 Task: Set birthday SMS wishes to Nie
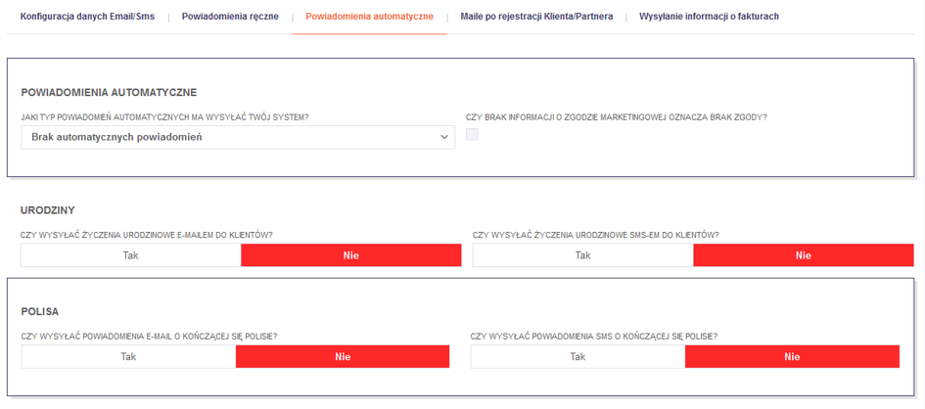[x=803, y=255]
